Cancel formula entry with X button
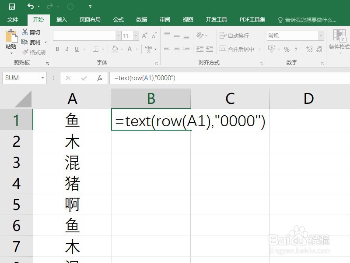 pyautogui.click(x=68, y=78)
